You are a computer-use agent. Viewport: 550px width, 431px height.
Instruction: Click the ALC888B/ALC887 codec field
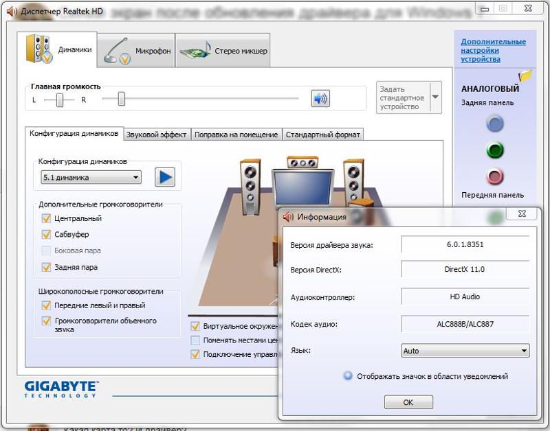click(x=465, y=324)
